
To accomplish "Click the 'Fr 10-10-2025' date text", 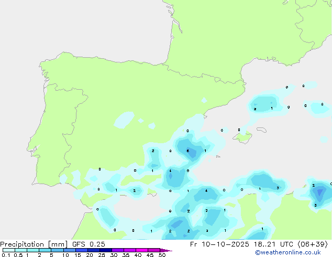I will (219, 244).
